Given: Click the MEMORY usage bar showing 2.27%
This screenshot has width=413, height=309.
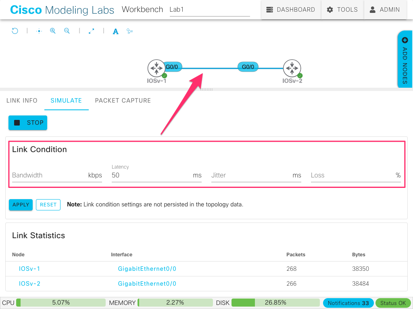Looking at the screenshot, I should coord(175,303).
